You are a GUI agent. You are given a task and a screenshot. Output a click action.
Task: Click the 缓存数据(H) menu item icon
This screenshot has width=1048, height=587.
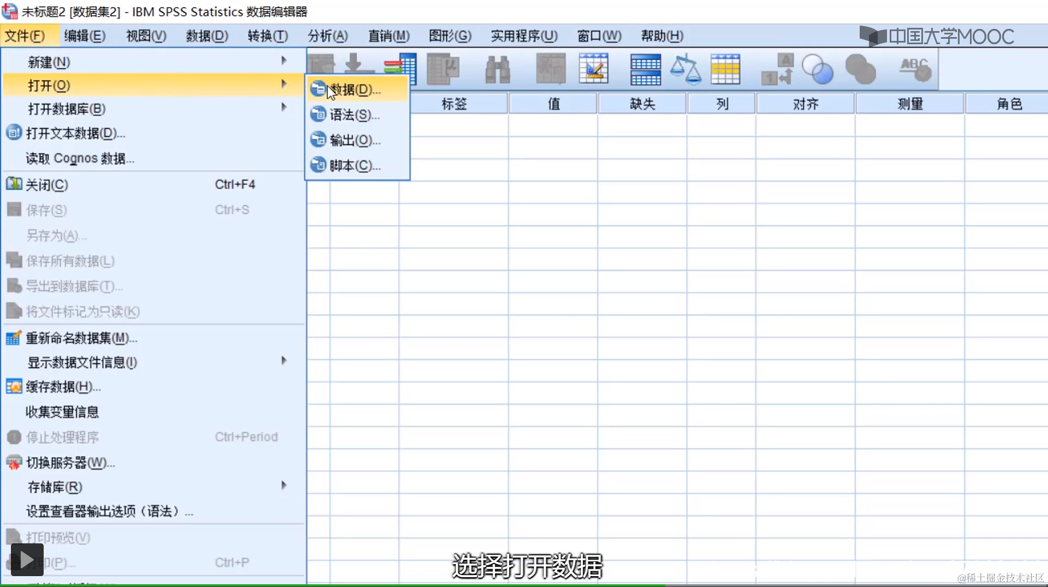click(x=13, y=386)
